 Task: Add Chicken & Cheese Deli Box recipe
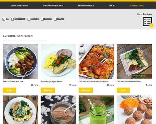[123, 90]
